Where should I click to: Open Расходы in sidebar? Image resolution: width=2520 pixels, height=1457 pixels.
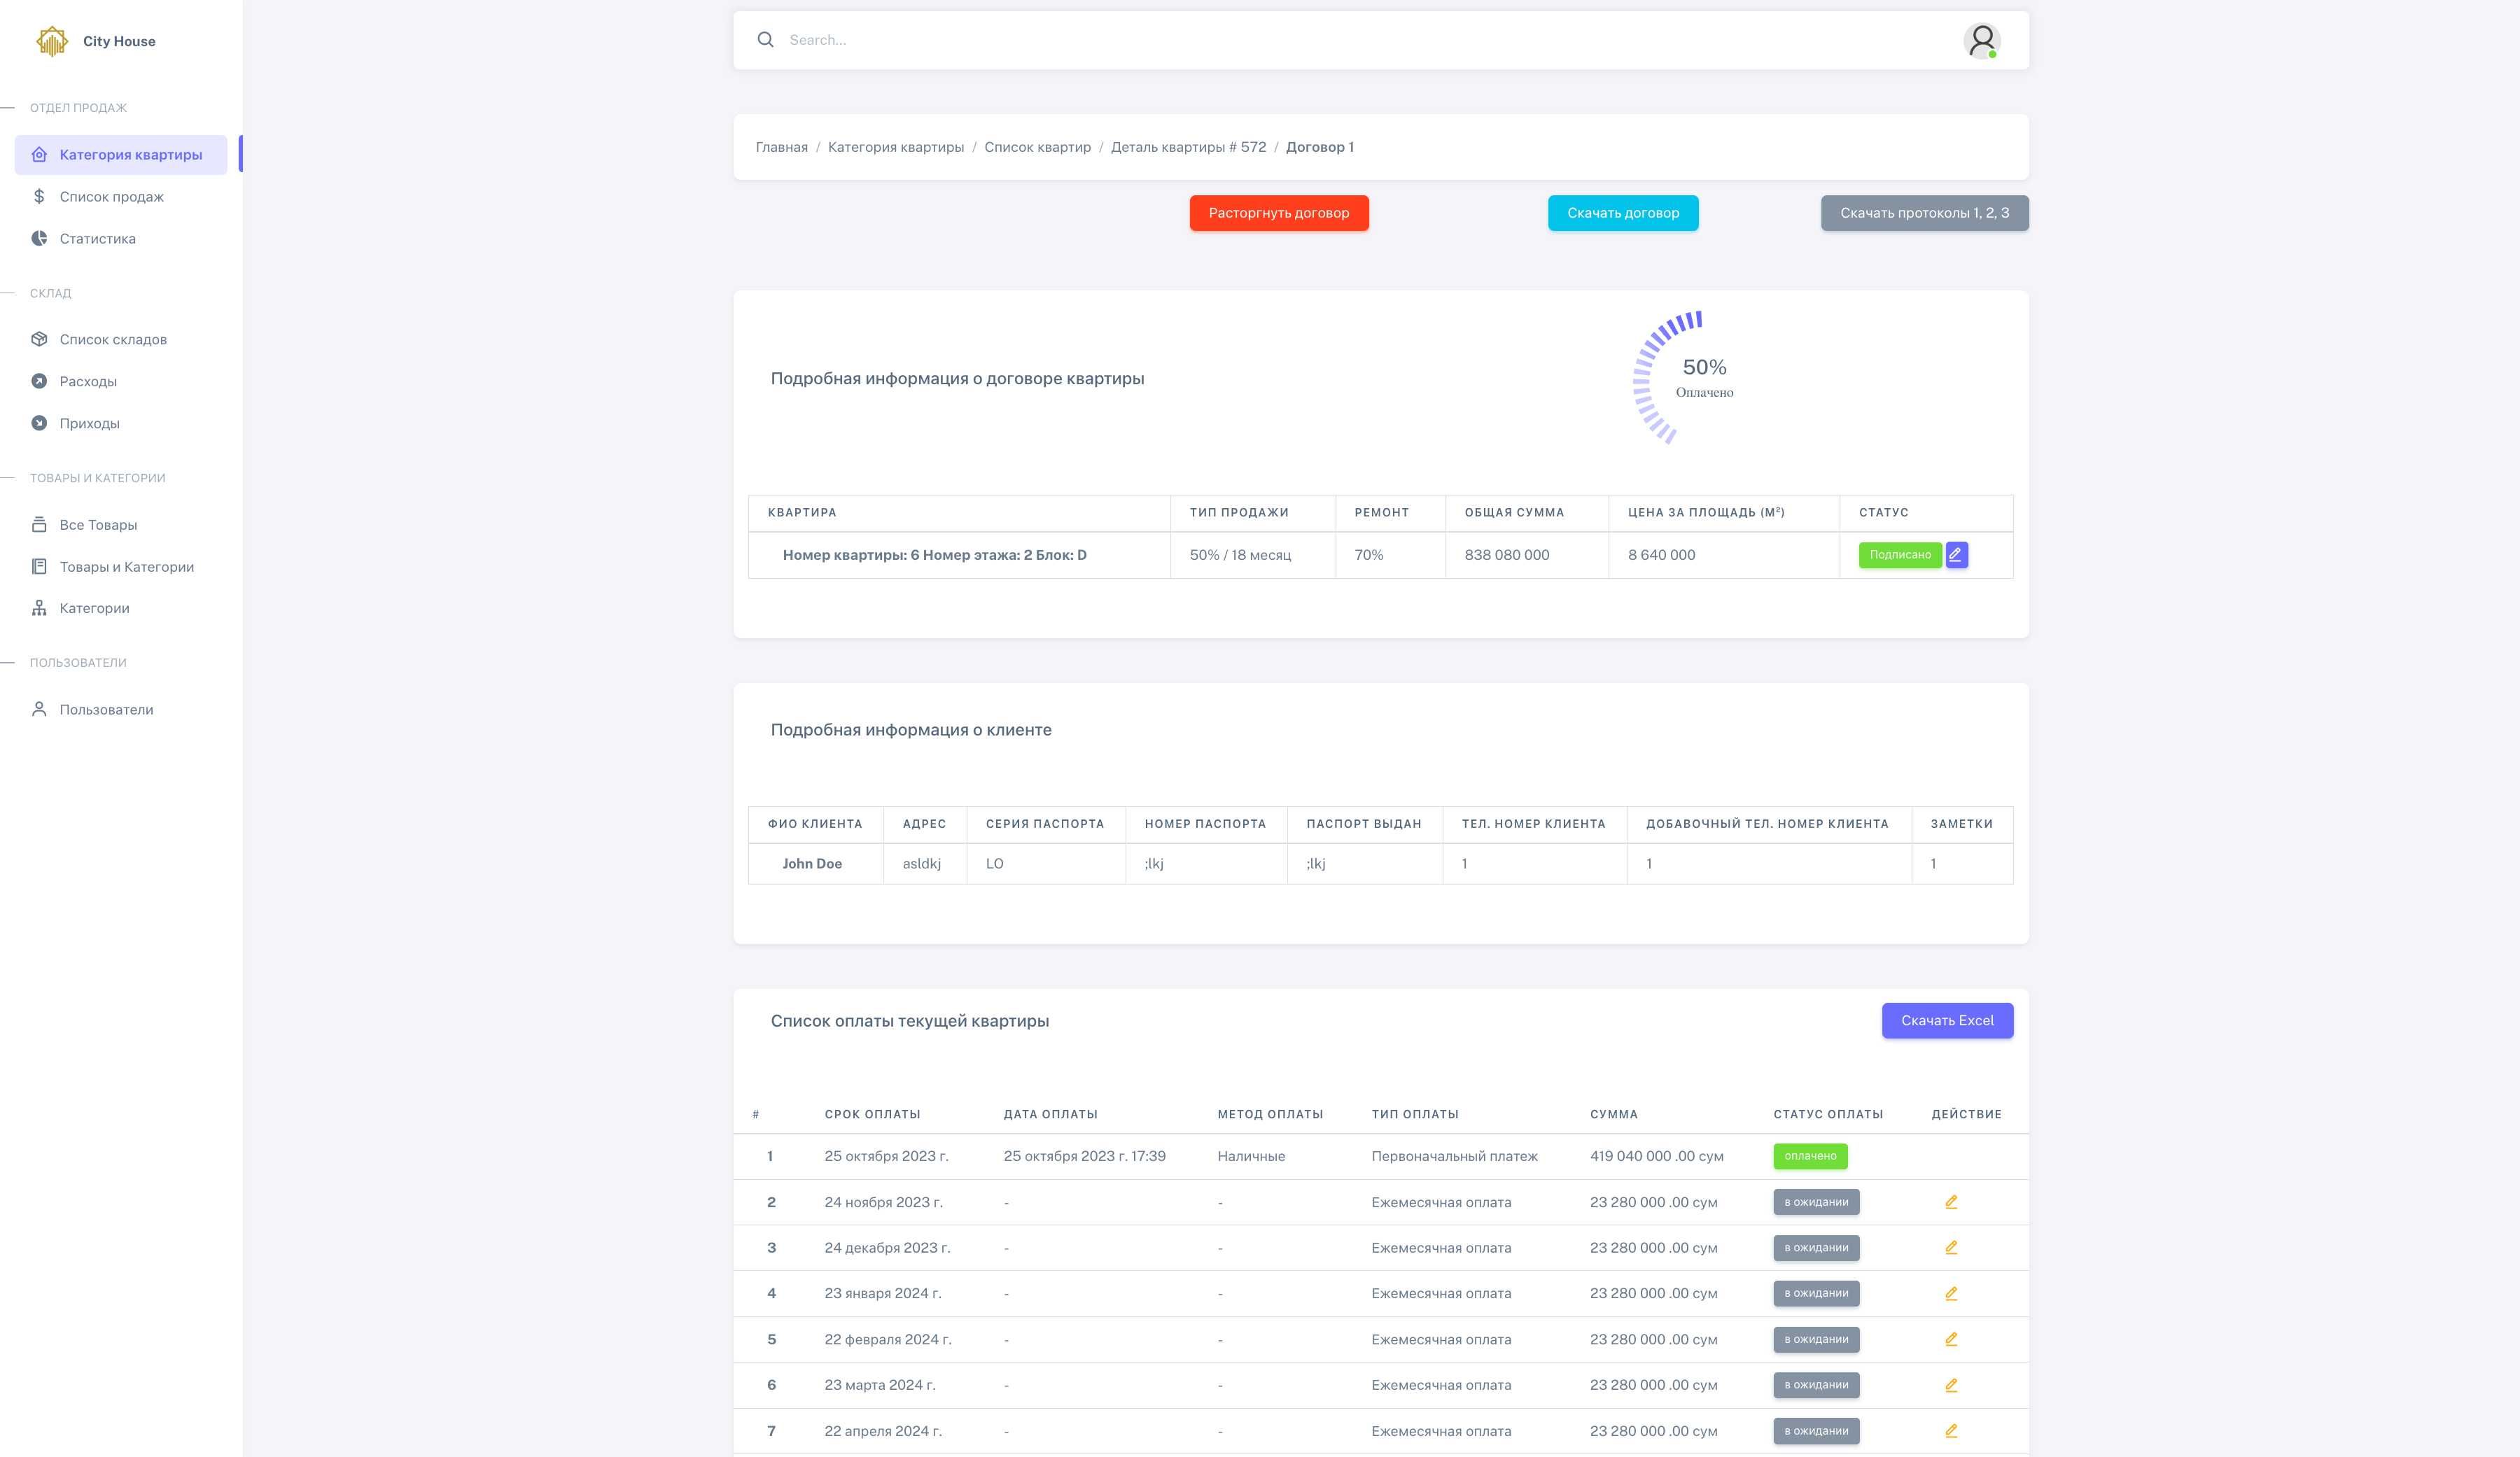[x=121, y=381]
